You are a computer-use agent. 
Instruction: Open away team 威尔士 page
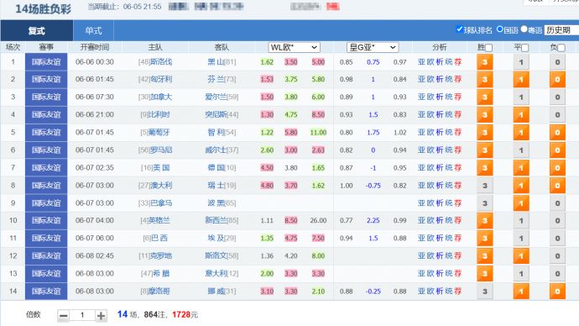[216, 150]
